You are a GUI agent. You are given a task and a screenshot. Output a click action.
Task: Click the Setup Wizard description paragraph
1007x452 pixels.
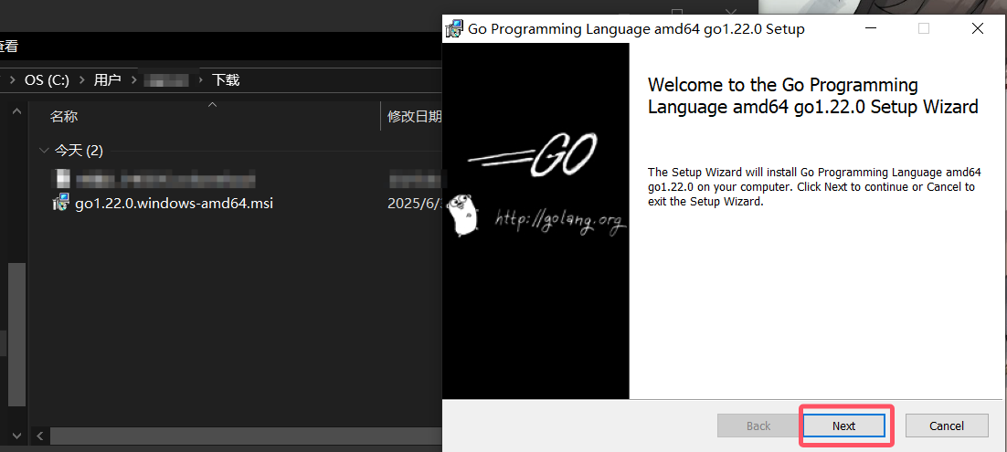click(x=814, y=187)
